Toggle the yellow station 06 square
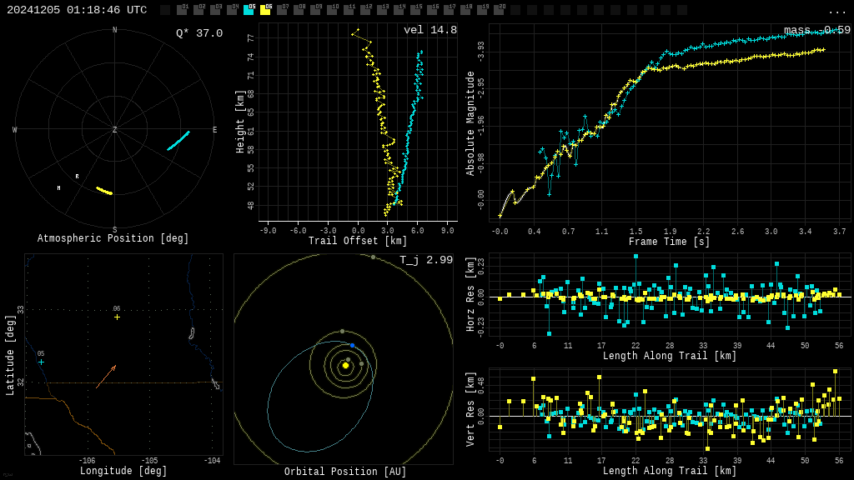Viewport: 854px width, 480px height. click(265, 10)
